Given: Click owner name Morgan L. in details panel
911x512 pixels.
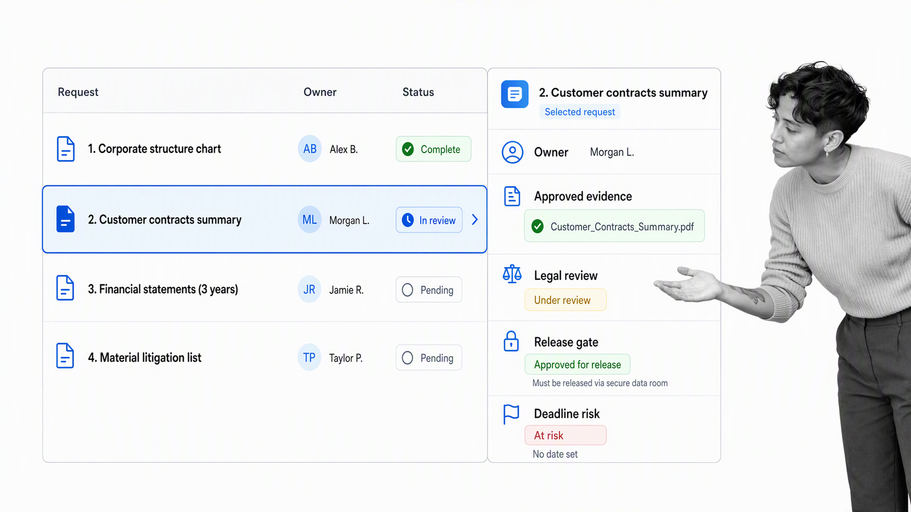Looking at the screenshot, I should 612,152.
